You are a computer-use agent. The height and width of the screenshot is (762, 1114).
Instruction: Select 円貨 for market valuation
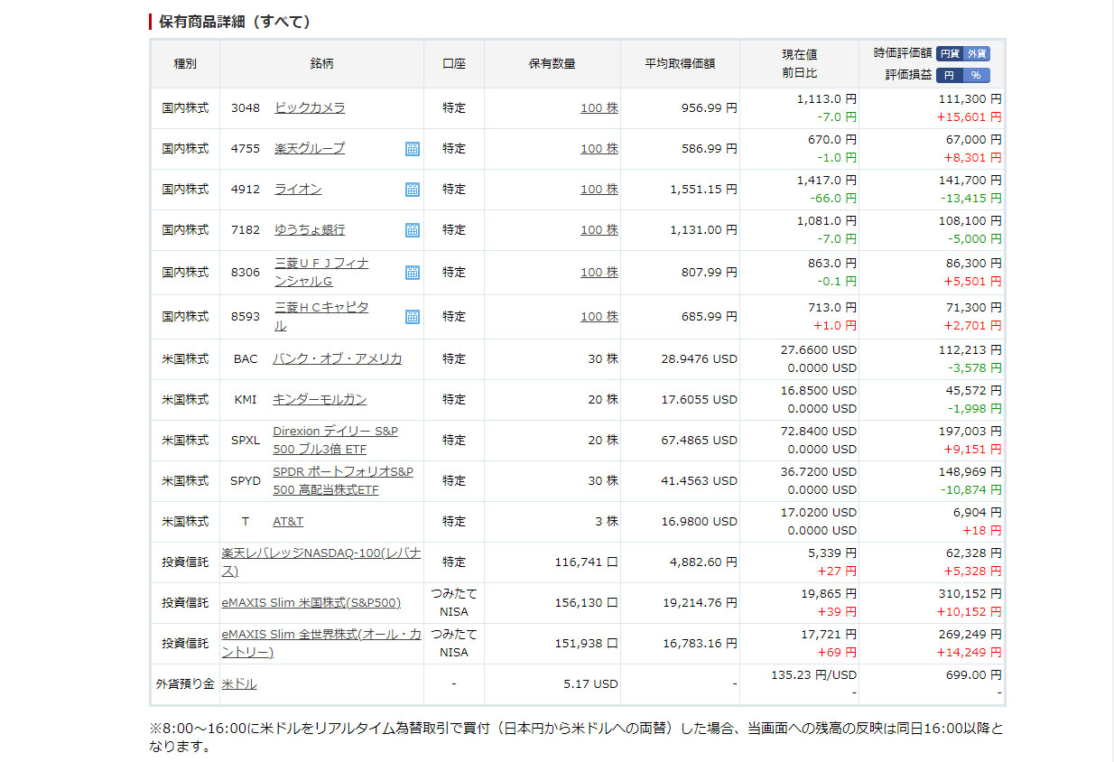coord(949,54)
